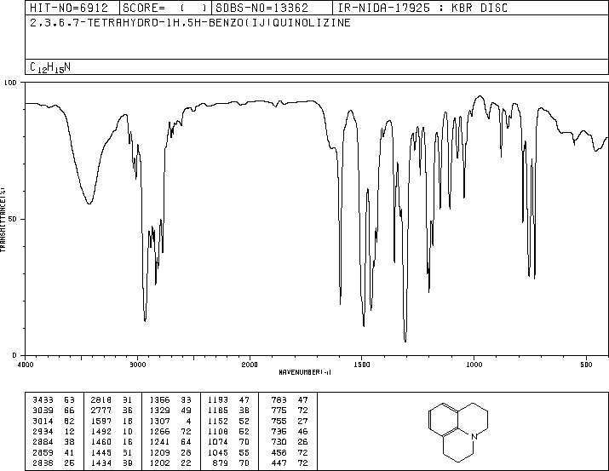Image resolution: width=609 pixels, height=471 pixels.
Task: Click the 1500 tick label on x-axis
Action: coord(362,365)
